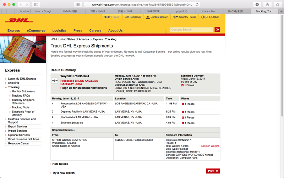Open Resource Center
The image size is (284, 178).
[18, 143]
